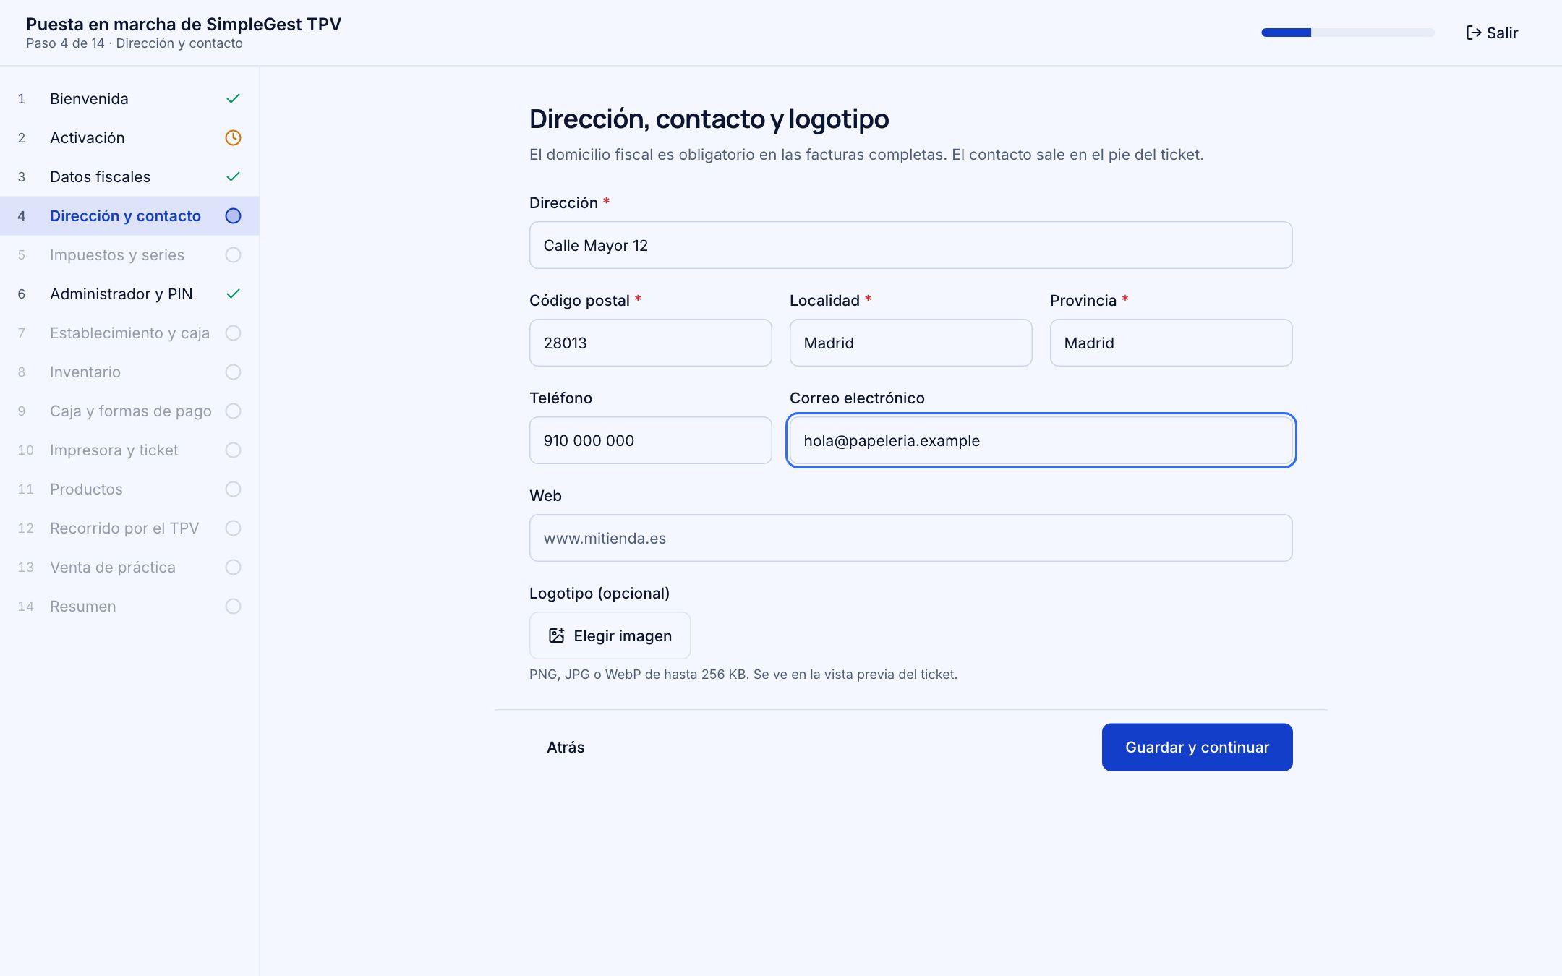Click the blue circle icon beside Dirección y contacto

(233, 215)
